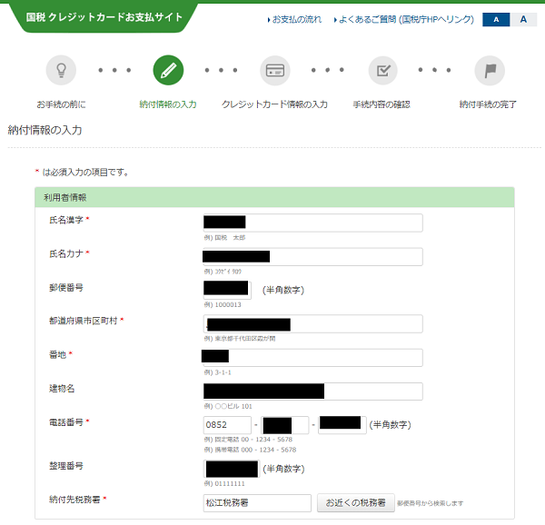Screen dimensions: 545x525
Task: Click the phone area code field 0852
Action: pos(227,425)
